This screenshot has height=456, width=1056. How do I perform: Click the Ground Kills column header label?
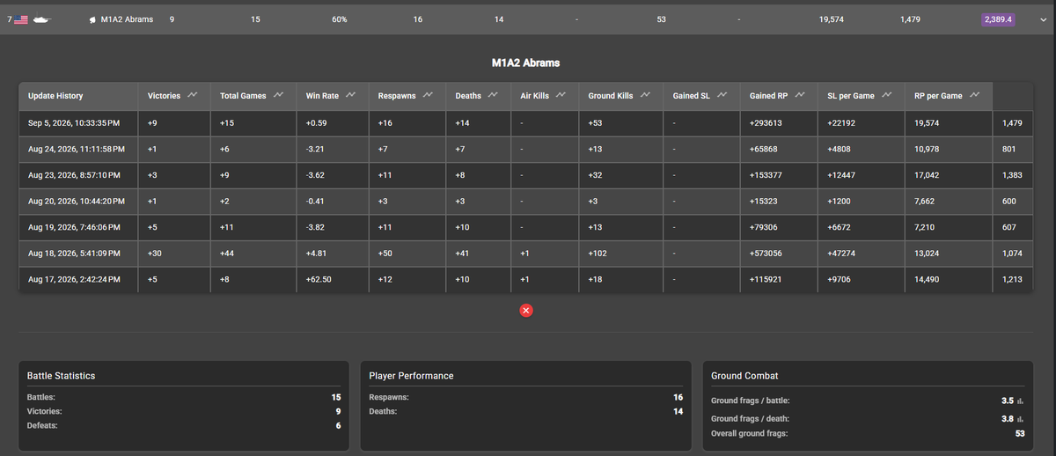611,95
